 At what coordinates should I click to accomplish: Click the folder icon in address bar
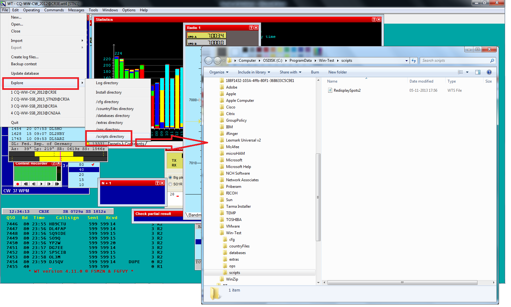tap(230, 61)
